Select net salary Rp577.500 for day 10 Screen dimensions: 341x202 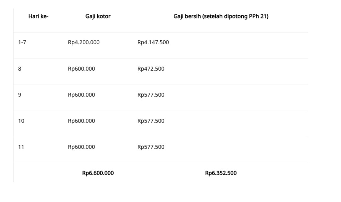(x=151, y=121)
